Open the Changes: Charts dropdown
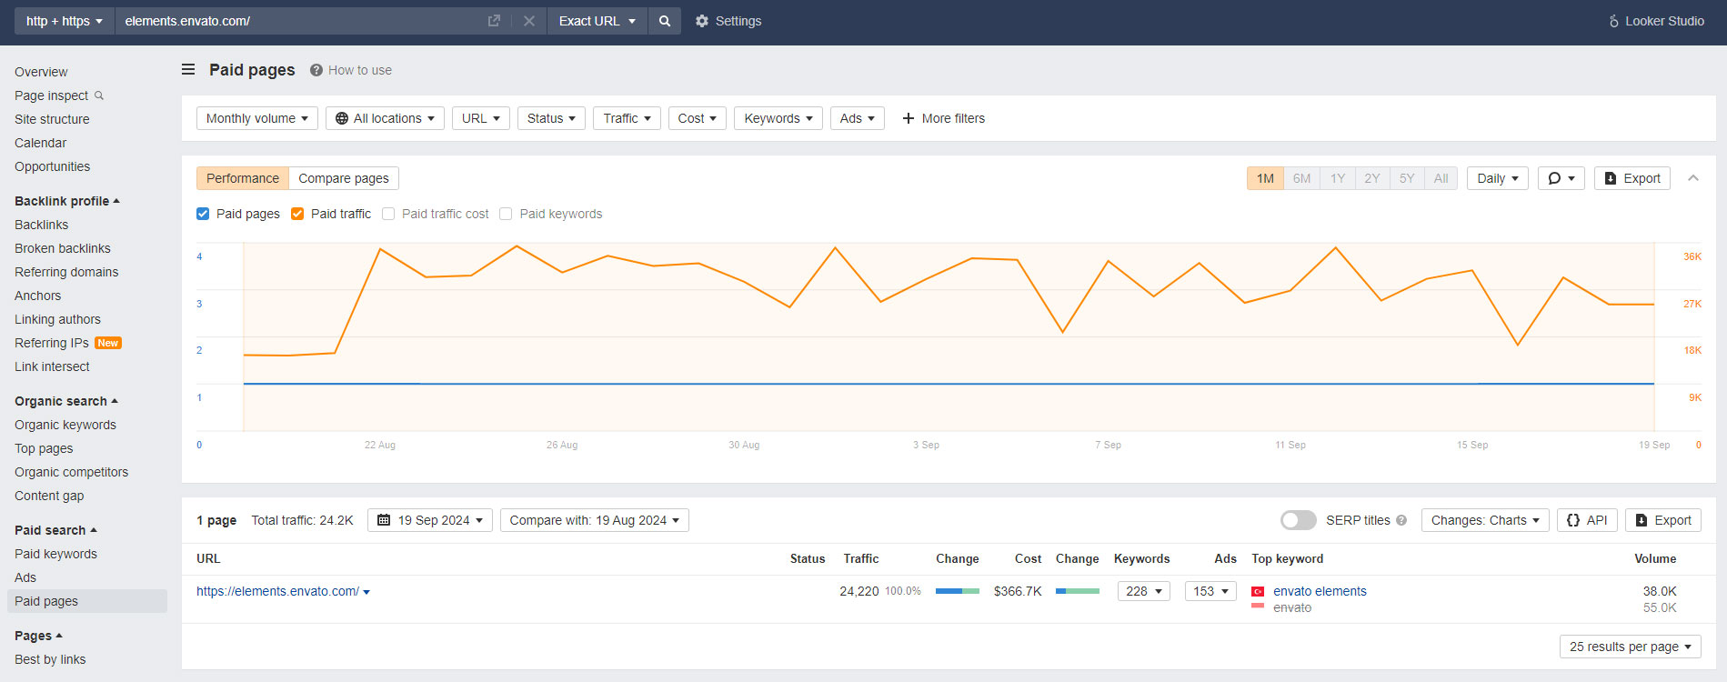1727x682 pixels. click(1485, 520)
